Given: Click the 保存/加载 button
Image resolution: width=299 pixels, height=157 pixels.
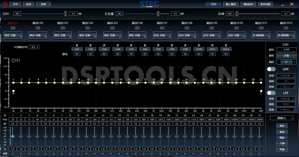Looking at the screenshot, I should click(x=284, y=4).
